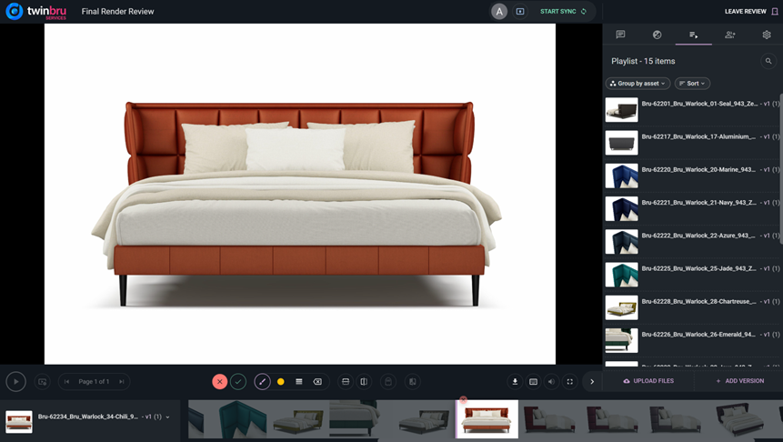Viewport: 783px width, 442px height.
Task: Download the current file
Action: (x=515, y=382)
